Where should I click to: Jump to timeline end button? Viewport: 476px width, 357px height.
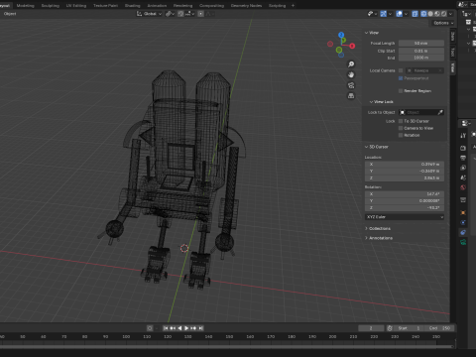click(x=200, y=328)
